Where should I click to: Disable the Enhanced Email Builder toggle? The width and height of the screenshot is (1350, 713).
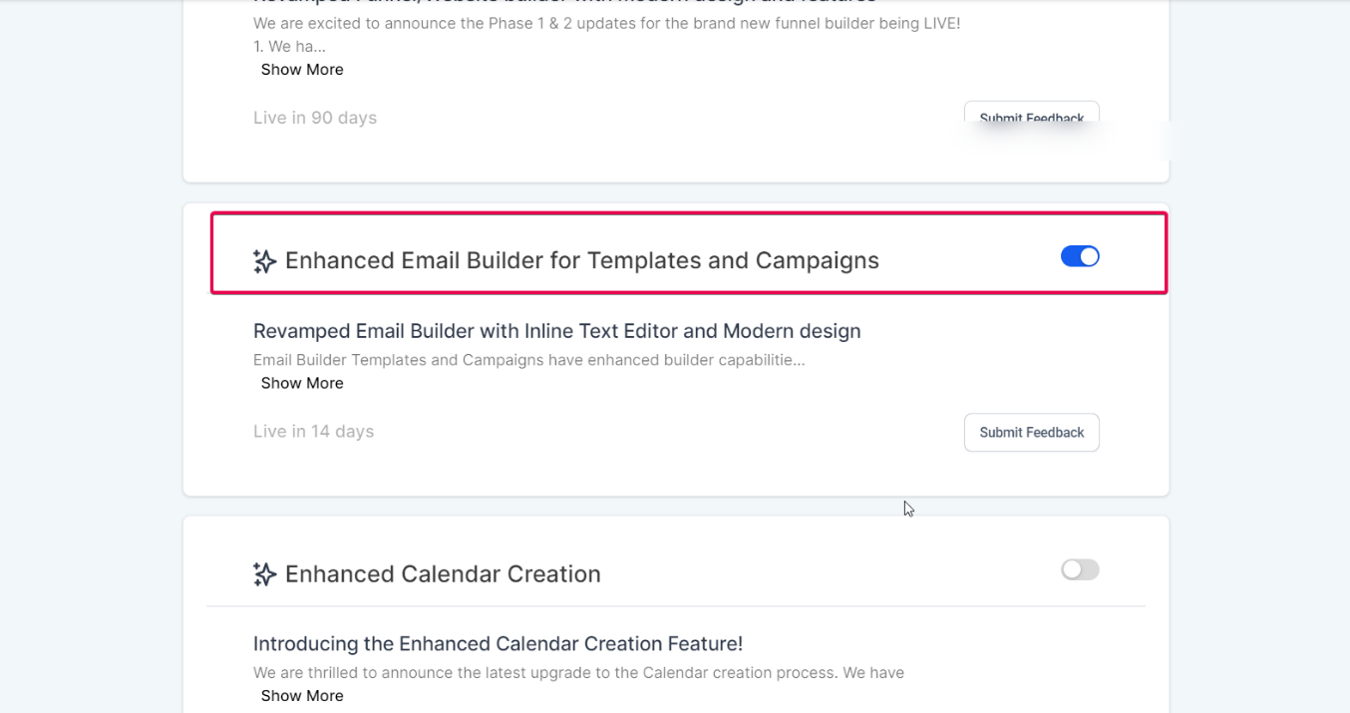pos(1080,256)
